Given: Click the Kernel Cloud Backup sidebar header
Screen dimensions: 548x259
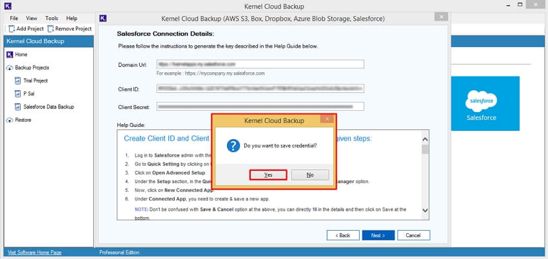Looking at the screenshot, I should click(48, 41).
